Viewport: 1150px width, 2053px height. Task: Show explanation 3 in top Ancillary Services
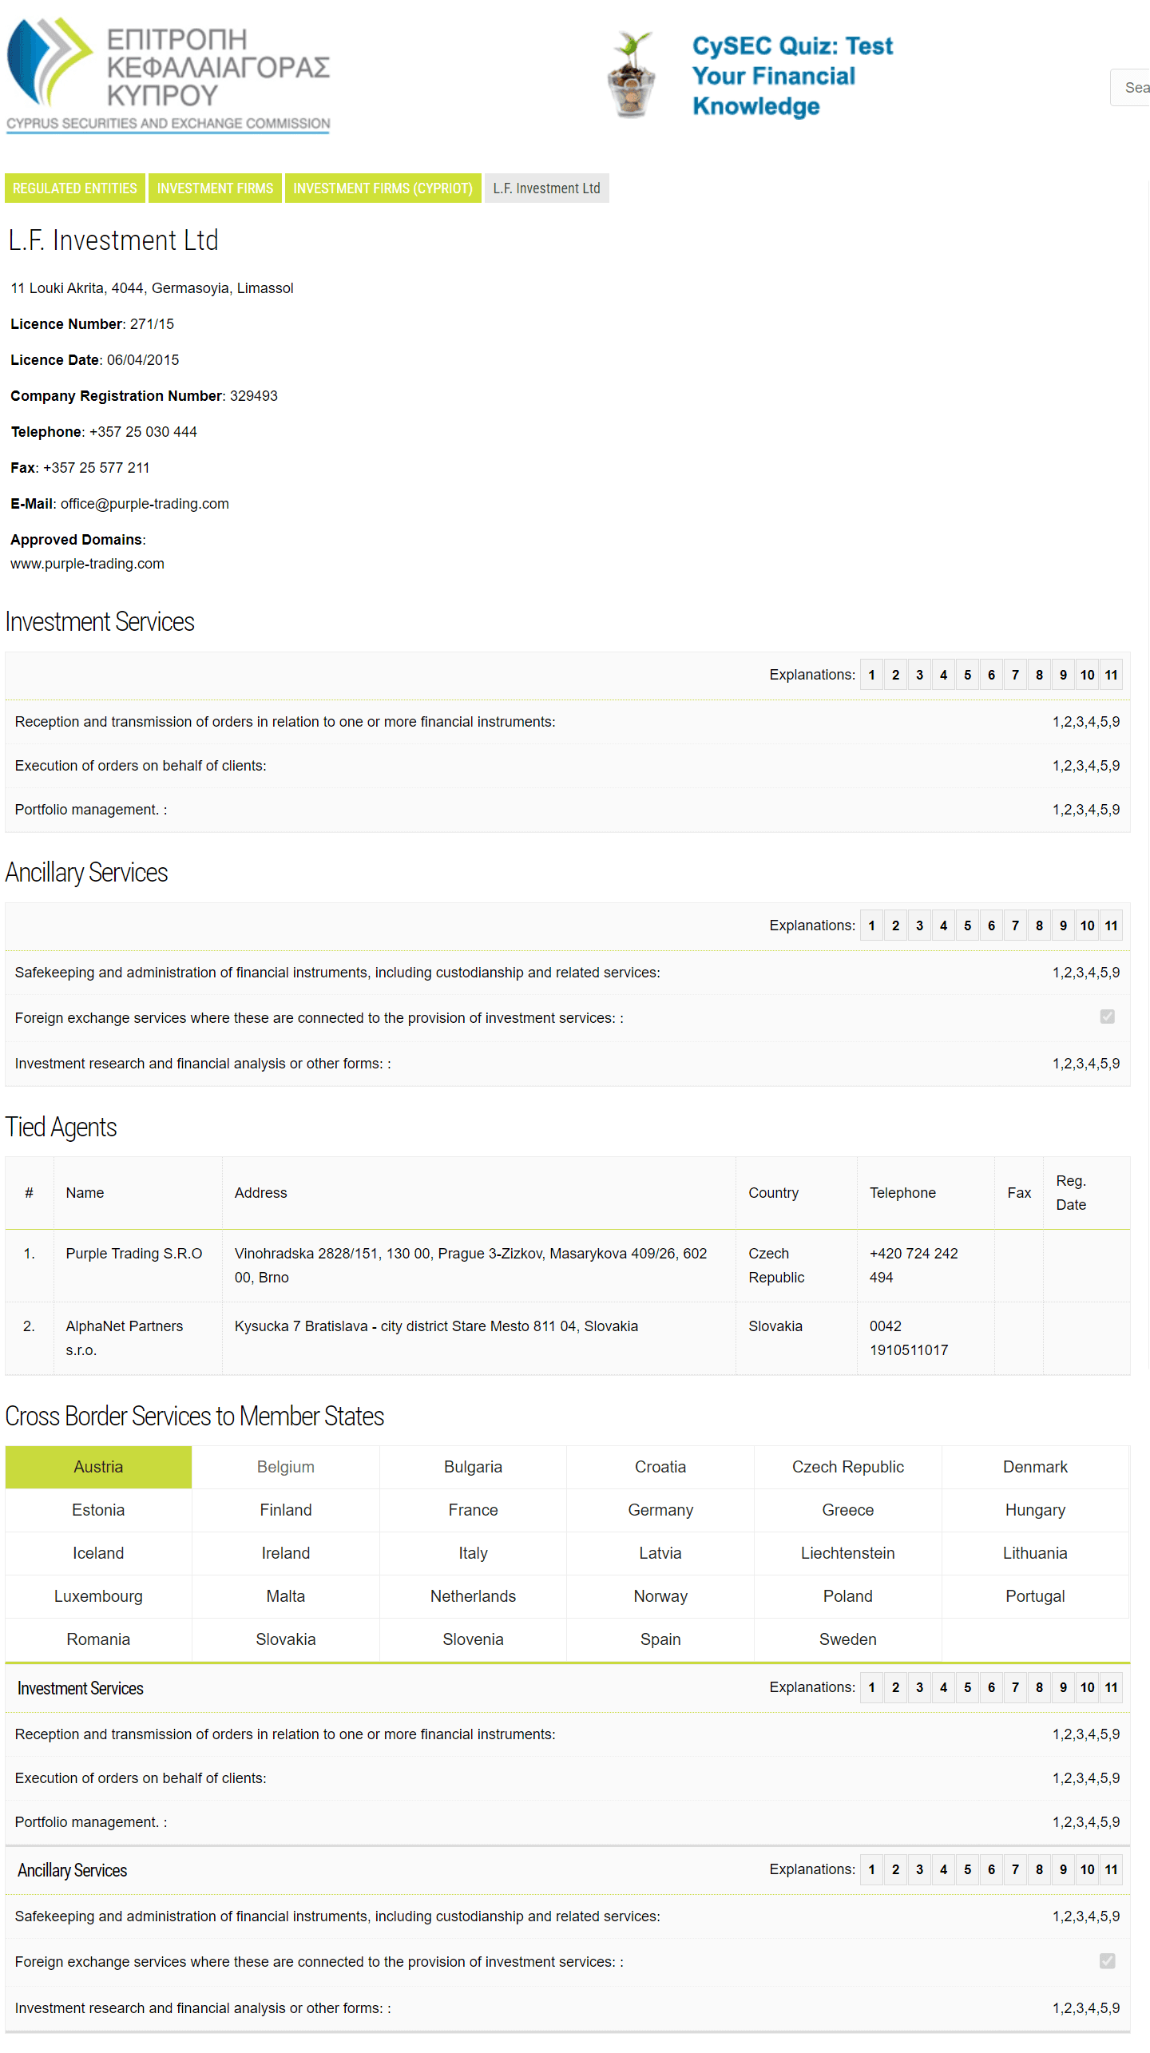click(919, 925)
